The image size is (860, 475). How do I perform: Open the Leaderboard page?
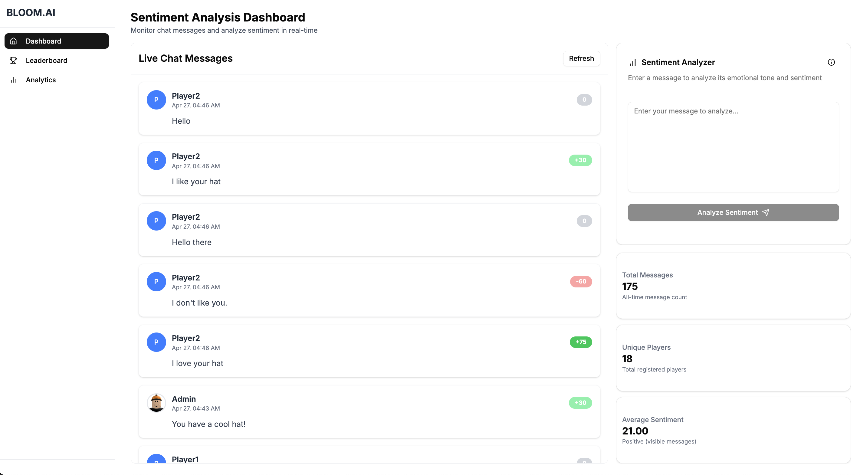pyautogui.click(x=46, y=61)
